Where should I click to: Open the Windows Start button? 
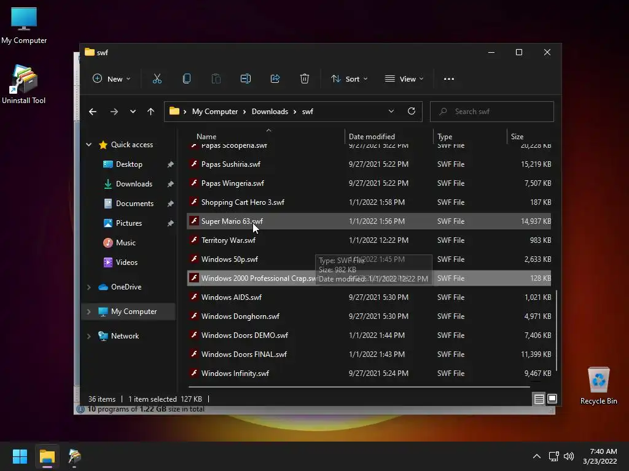[x=20, y=456]
